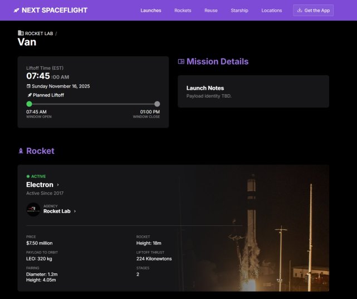Click the Rocket Lab agency logo
357x299 pixels.
point(33,209)
